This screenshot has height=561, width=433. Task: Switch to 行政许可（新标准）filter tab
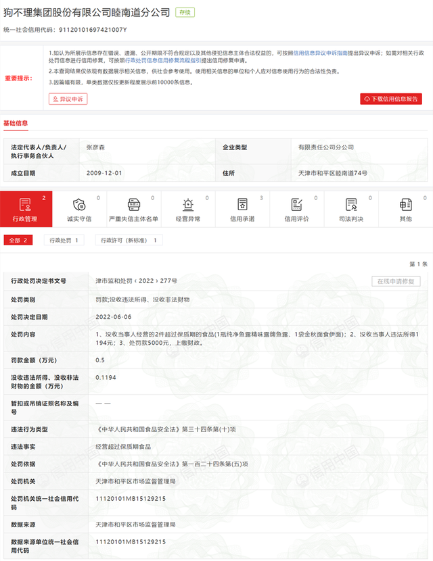point(129,240)
